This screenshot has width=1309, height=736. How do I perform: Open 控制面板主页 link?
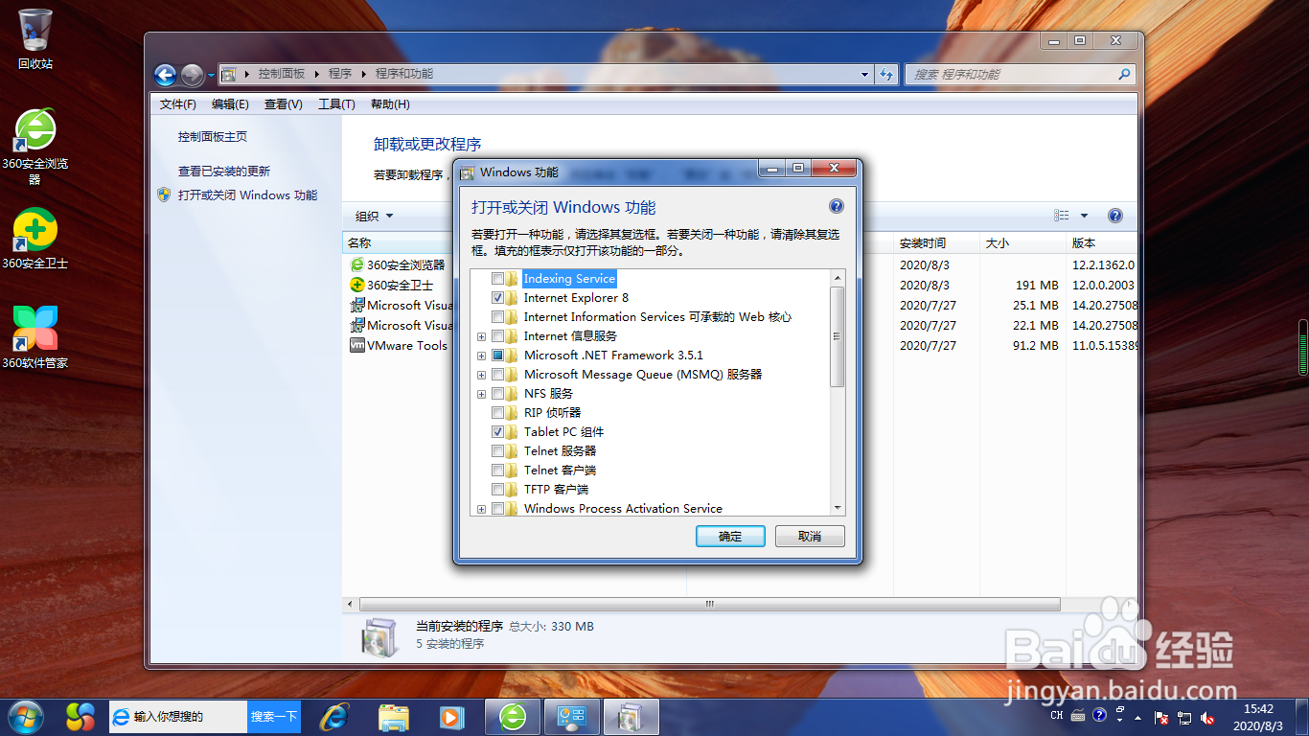pyautogui.click(x=213, y=137)
